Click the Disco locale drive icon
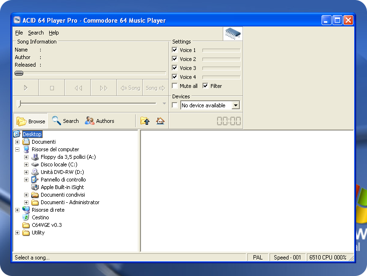 [35, 164]
